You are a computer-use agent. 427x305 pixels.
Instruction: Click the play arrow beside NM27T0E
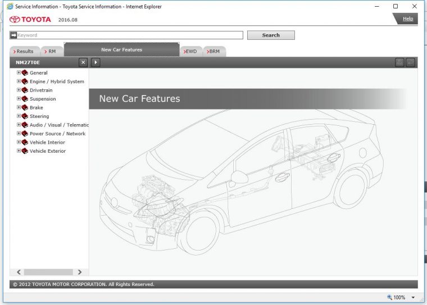point(96,62)
